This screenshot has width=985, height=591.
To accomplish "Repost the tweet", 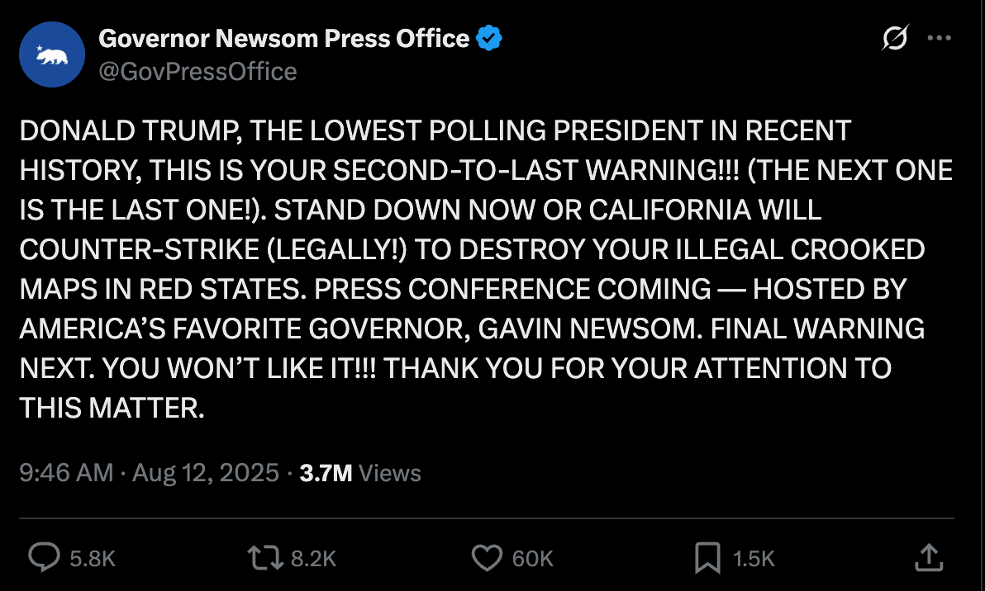I will click(x=266, y=558).
